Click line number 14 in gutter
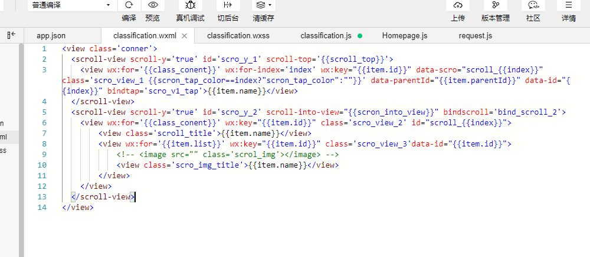590x257 pixels. 42,208
